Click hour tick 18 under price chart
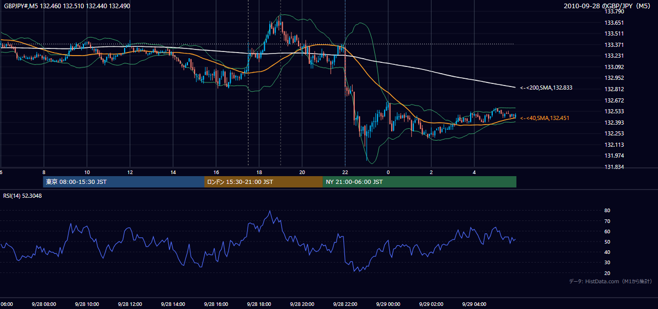 coord(259,173)
